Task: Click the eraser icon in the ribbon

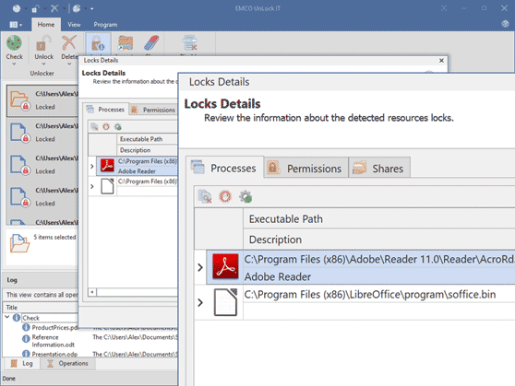Action: click(151, 43)
